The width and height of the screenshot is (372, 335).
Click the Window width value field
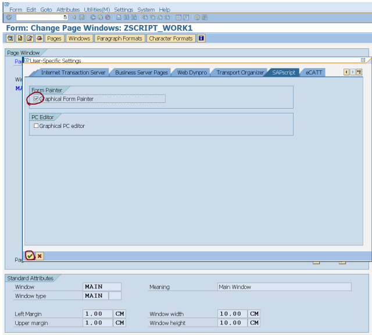click(x=233, y=314)
